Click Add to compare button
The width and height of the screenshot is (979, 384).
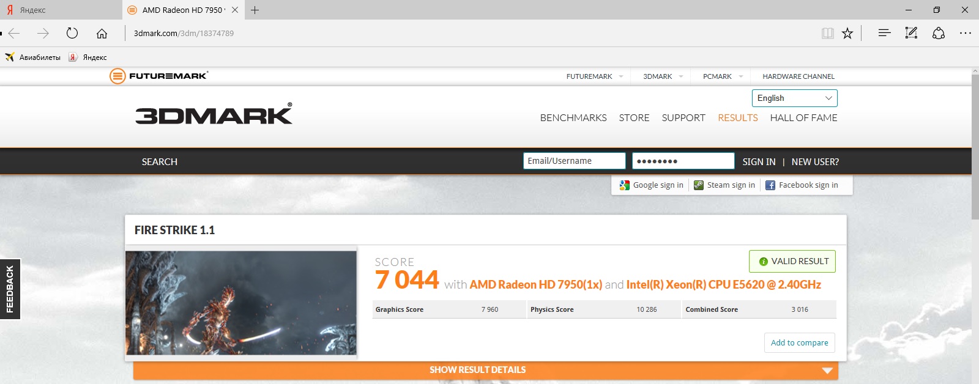click(799, 342)
